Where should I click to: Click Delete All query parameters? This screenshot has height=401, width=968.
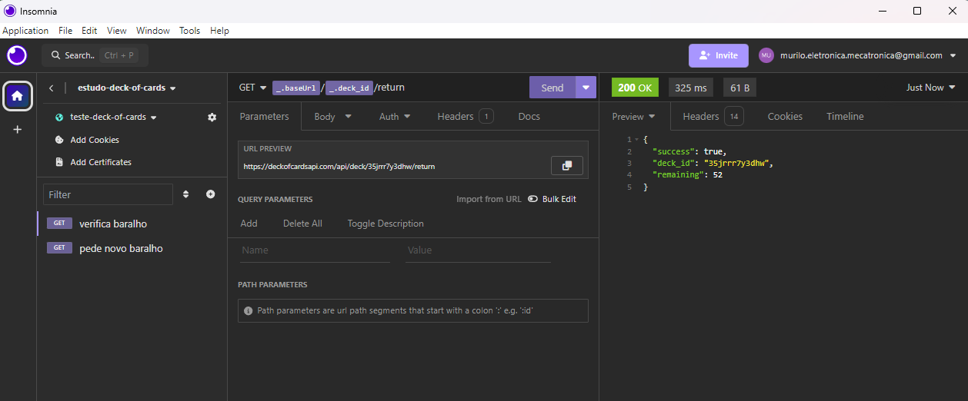tap(302, 224)
